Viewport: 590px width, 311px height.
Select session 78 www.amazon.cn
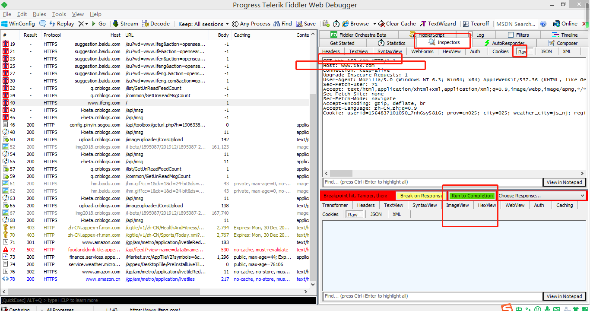(x=155, y=279)
